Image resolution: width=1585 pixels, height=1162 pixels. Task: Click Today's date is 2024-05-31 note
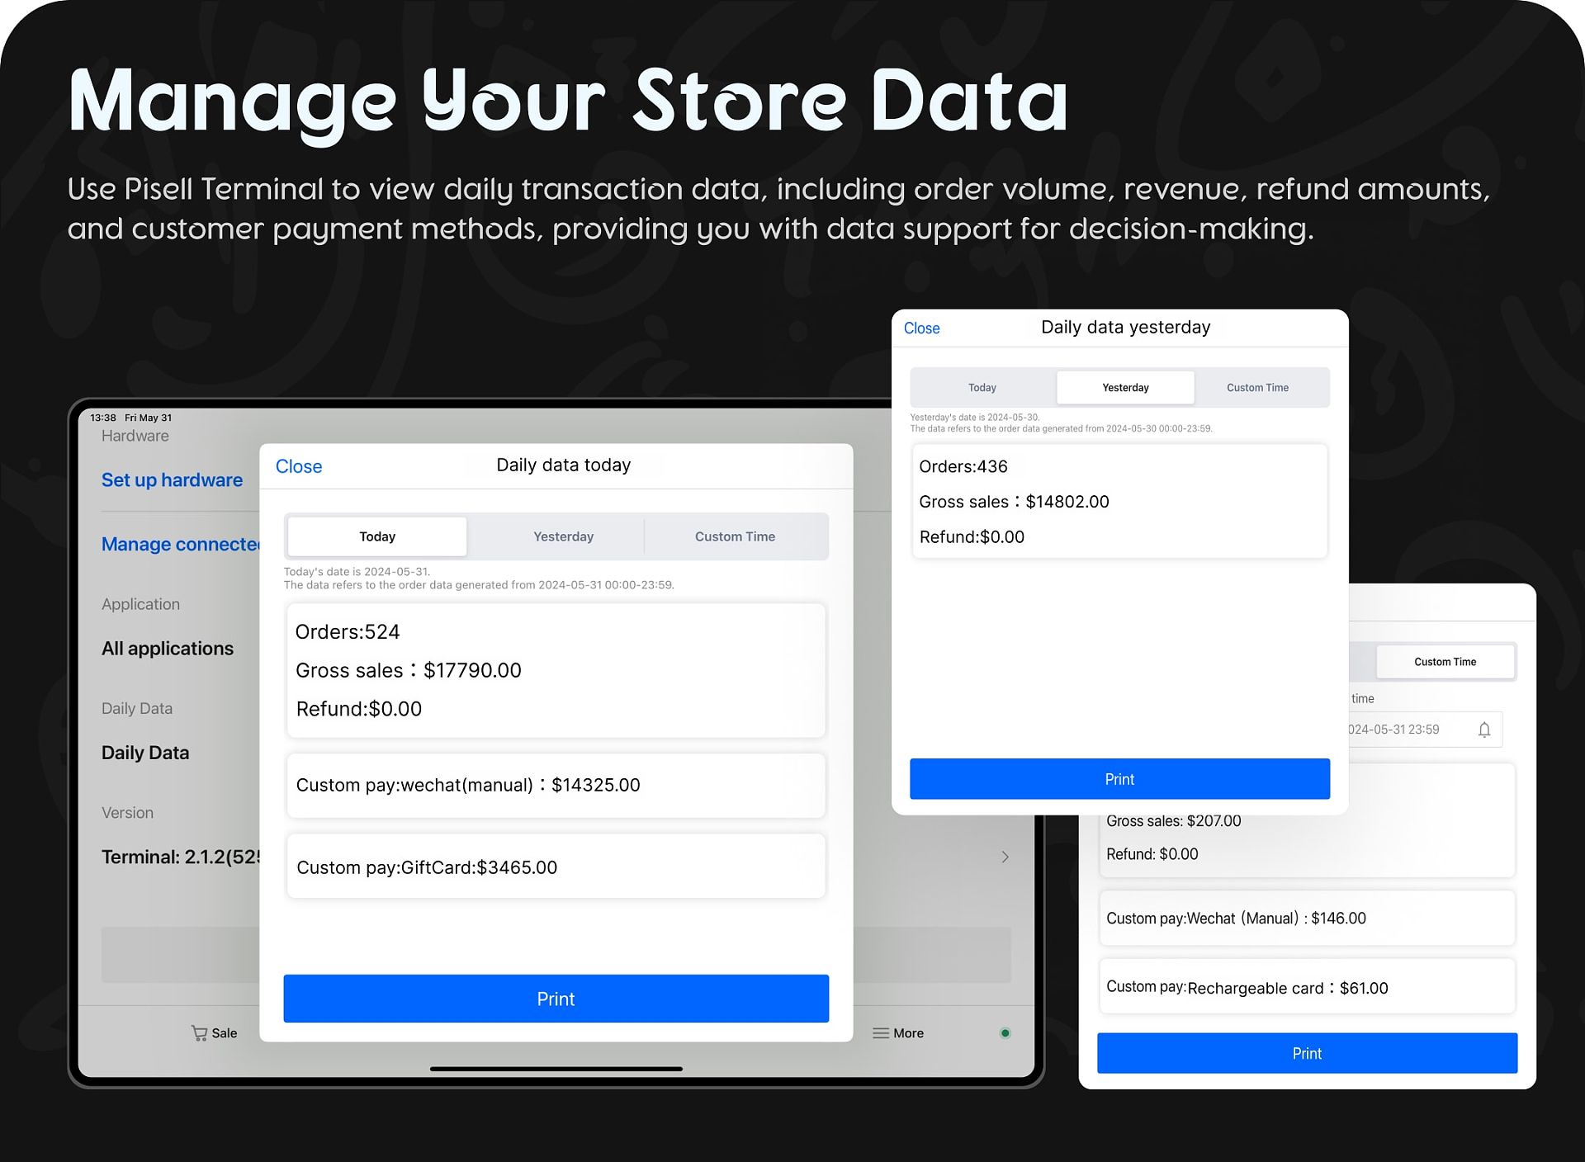point(357,571)
